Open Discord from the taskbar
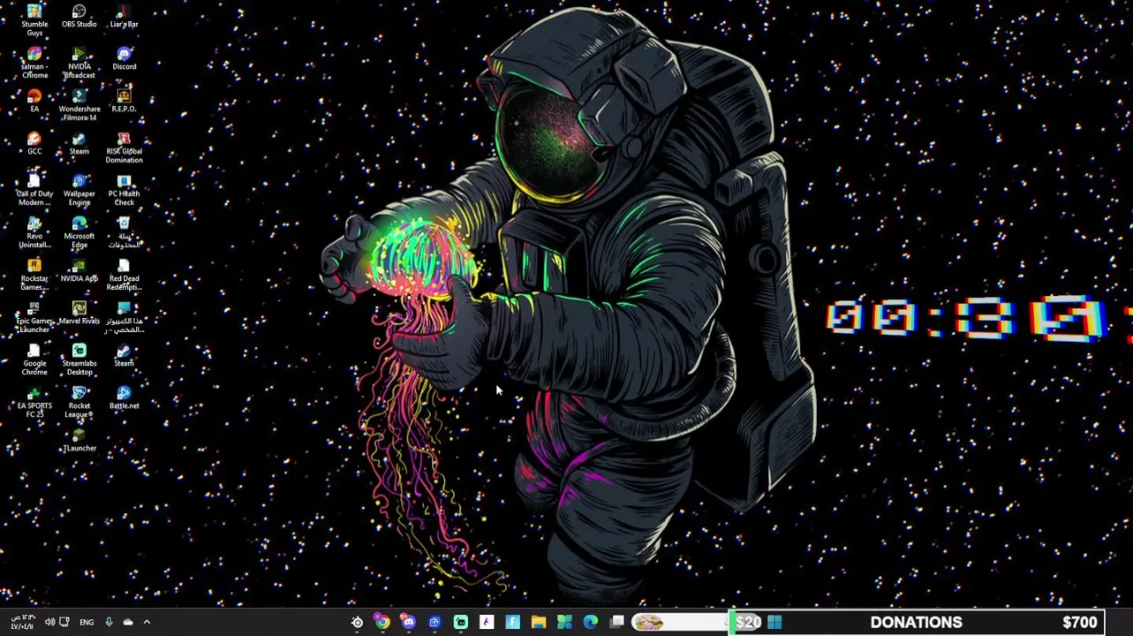1133x636 pixels. (x=408, y=622)
